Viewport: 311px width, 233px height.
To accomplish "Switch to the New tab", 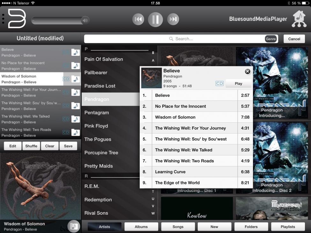I will [214, 227].
